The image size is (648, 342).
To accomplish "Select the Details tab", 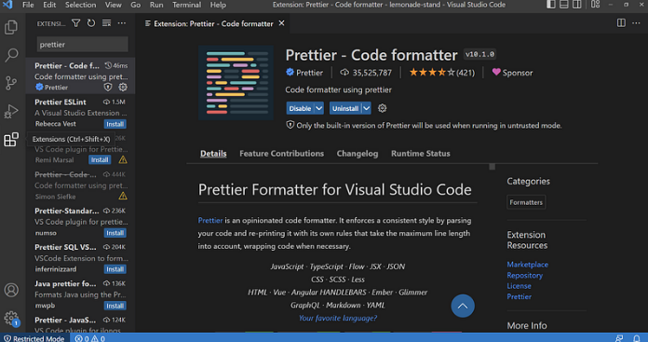I will (213, 154).
